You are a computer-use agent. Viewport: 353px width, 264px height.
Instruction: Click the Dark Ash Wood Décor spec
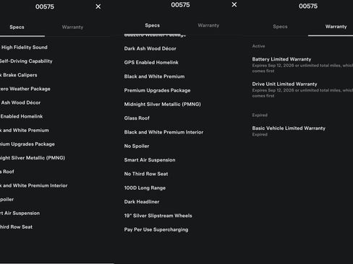coord(150,48)
